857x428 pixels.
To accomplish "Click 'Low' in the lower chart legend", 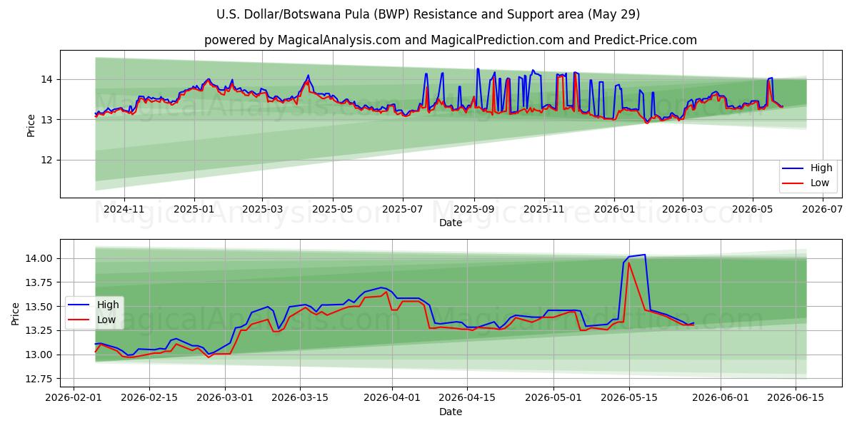I will [106, 320].
